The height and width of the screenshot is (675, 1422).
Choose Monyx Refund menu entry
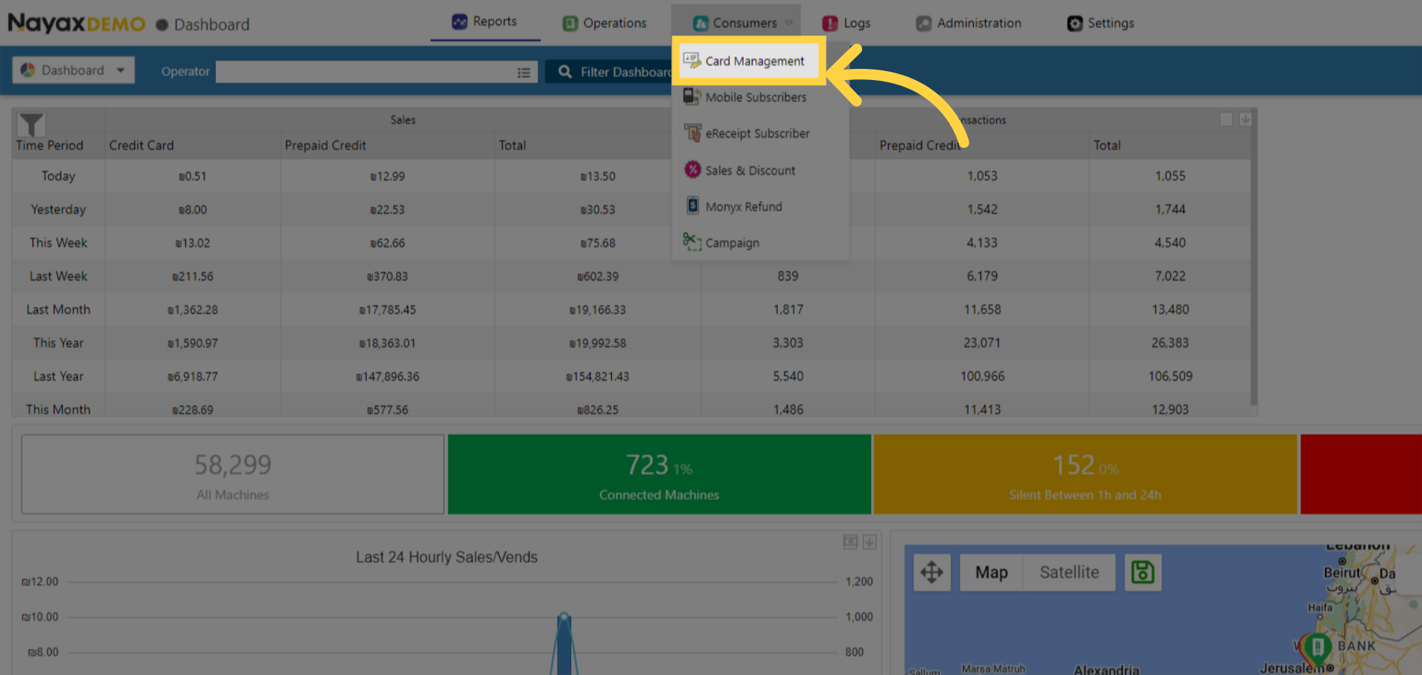(x=743, y=207)
